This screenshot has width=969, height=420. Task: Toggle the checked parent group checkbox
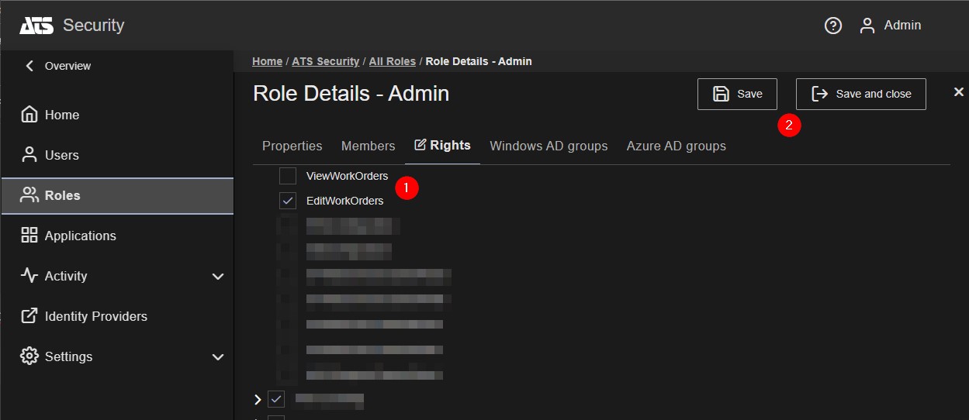[x=276, y=399]
